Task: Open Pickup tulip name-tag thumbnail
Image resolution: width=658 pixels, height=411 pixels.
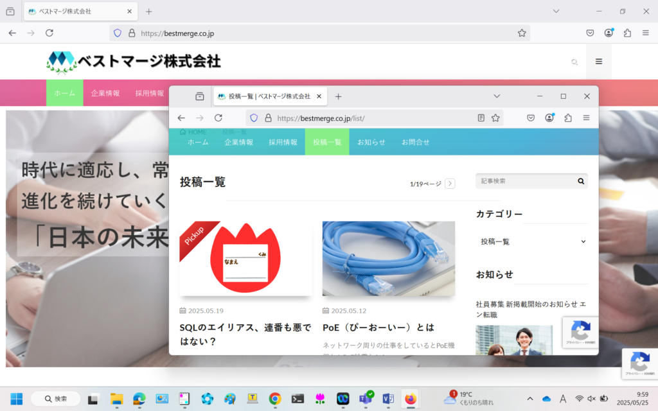Action: 245,258
